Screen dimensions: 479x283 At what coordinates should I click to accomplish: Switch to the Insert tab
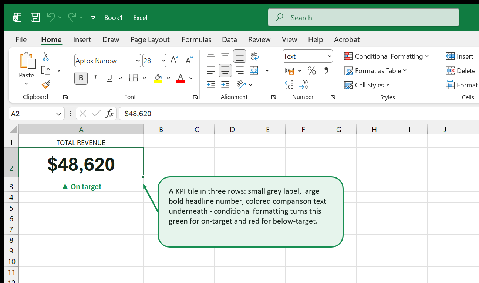[x=82, y=39]
